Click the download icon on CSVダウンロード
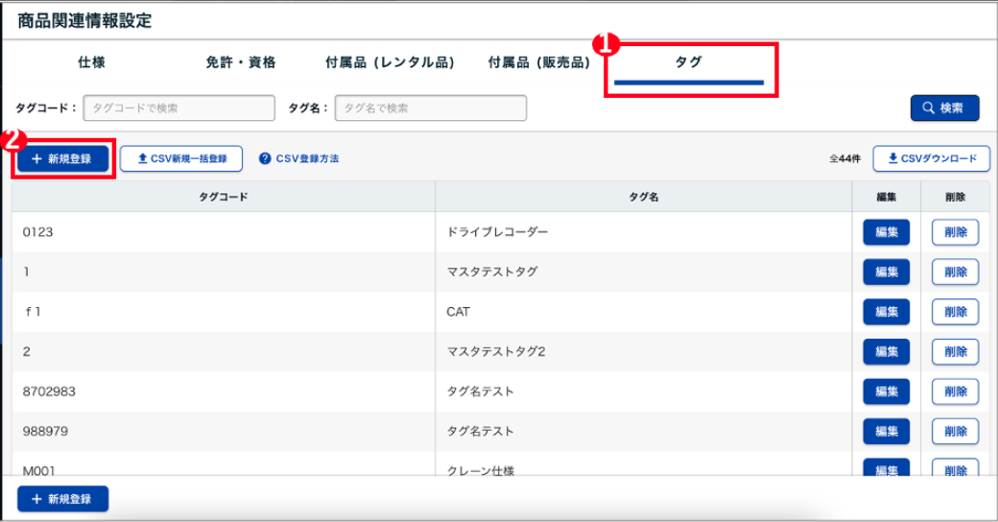The image size is (998, 522). tap(892, 158)
